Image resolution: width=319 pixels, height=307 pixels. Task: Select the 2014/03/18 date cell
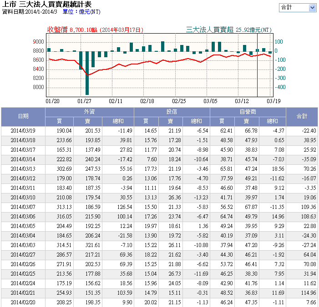tap(23, 140)
